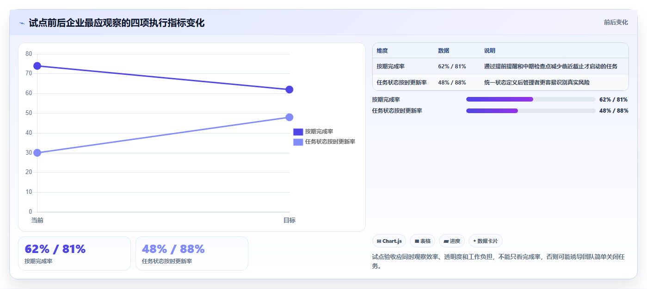Click the 目标 x-axis label
The image size is (647, 289).
point(289,220)
